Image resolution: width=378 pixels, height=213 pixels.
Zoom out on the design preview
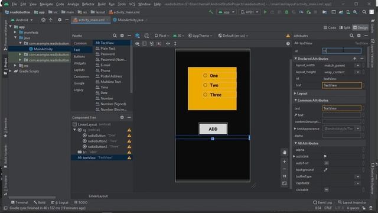(285, 169)
